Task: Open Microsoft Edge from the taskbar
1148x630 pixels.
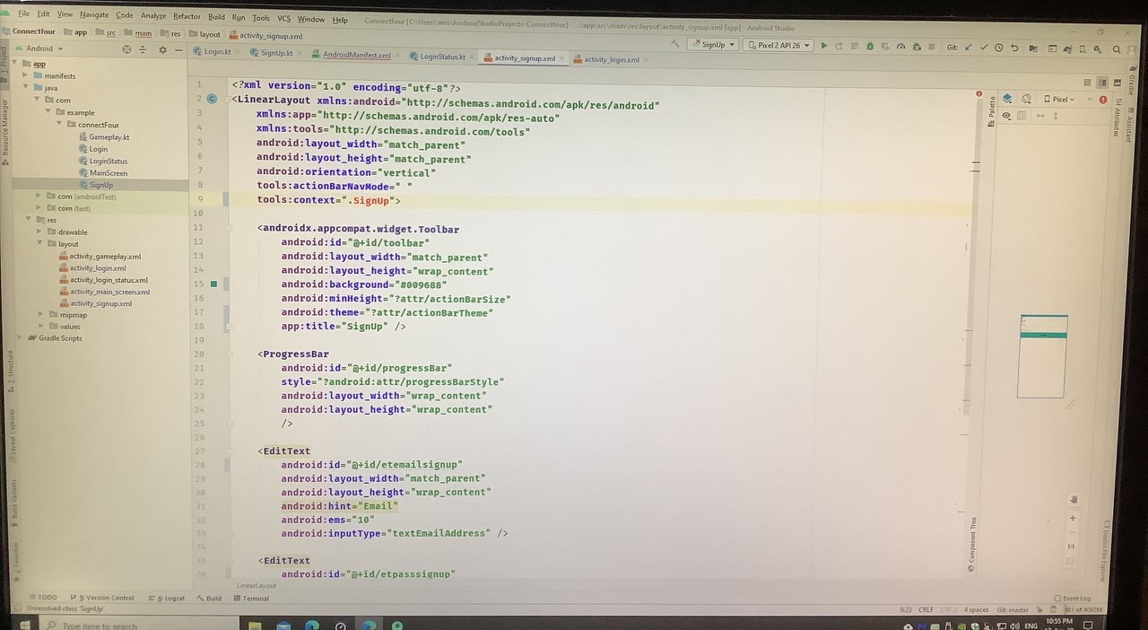Action: point(311,625)
